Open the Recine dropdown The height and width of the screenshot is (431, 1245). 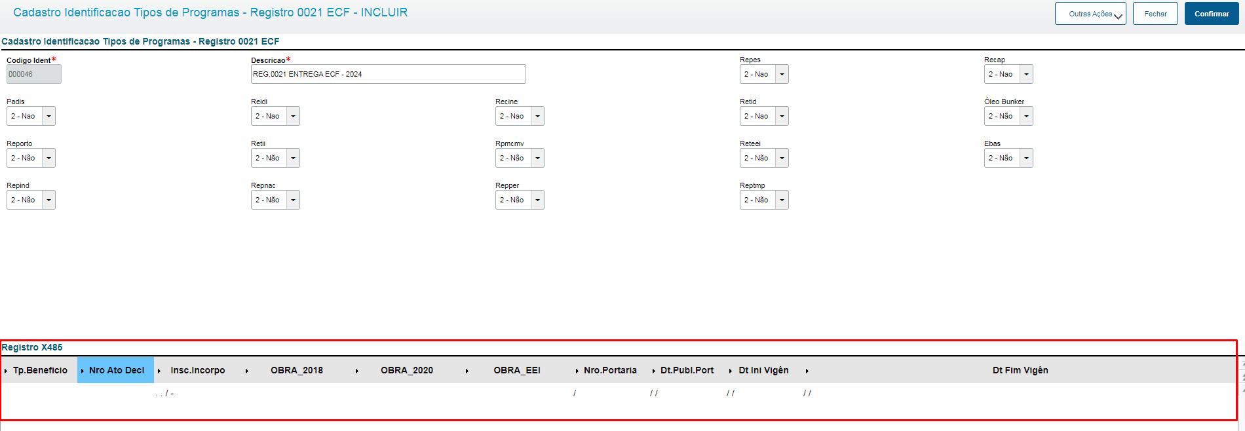[x=520, y=116]
